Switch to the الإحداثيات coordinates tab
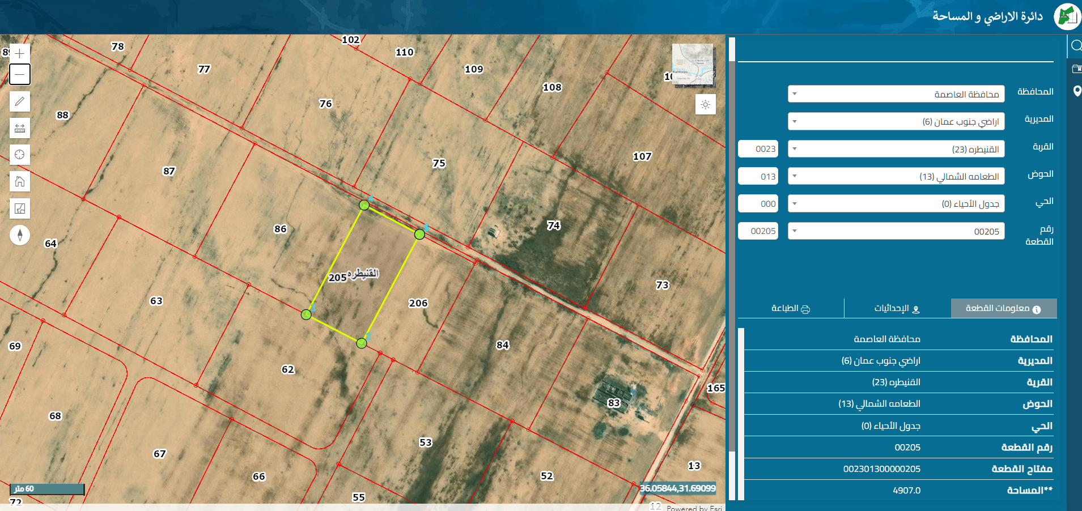The image size is (1082, 511). tap(897, 308)
